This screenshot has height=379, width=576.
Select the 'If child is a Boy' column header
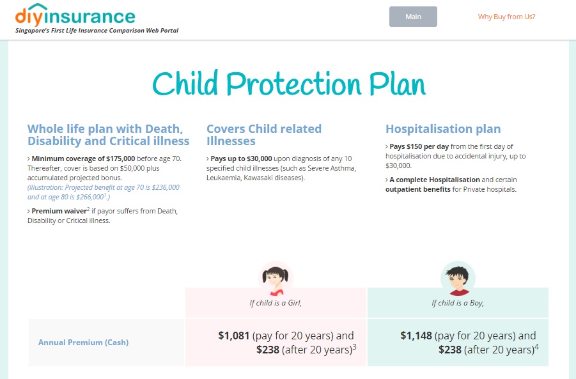click(458, 302)
